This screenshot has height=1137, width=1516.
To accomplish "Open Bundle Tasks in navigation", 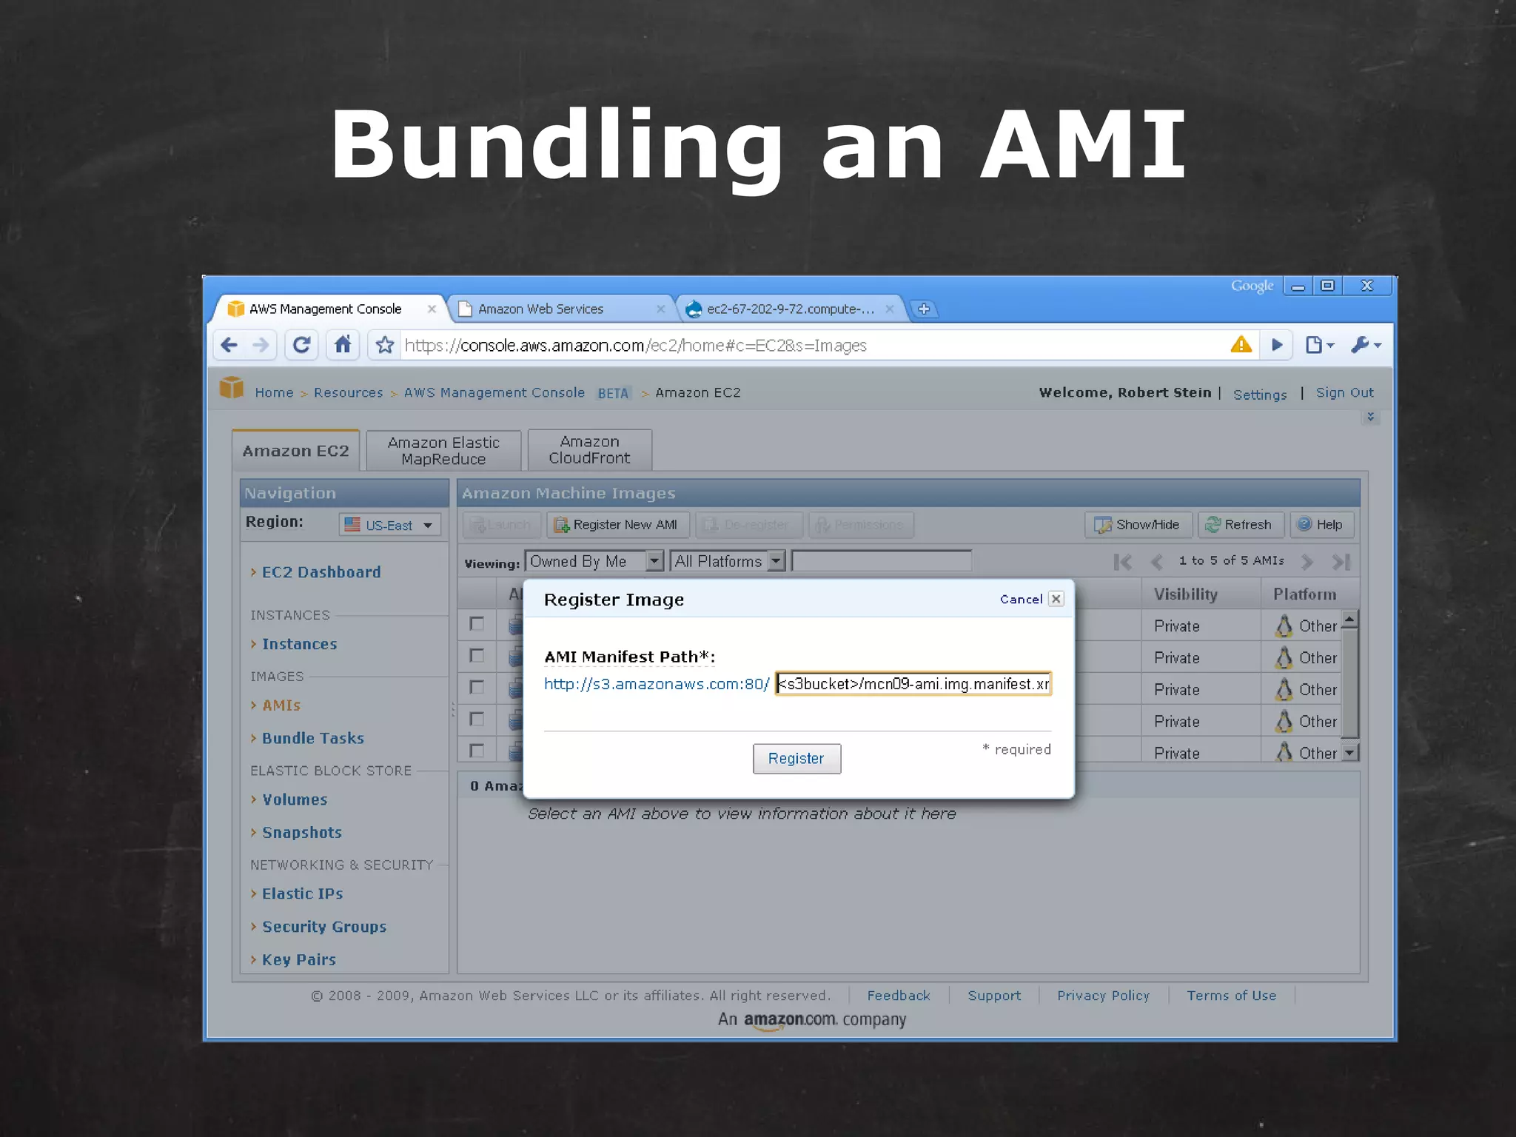I will click(312, 738).
